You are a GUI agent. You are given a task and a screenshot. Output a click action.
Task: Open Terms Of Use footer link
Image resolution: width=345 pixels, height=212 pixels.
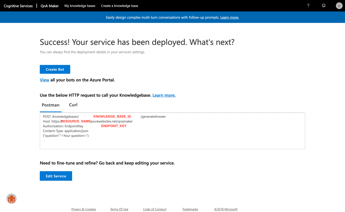click(119, 209)
